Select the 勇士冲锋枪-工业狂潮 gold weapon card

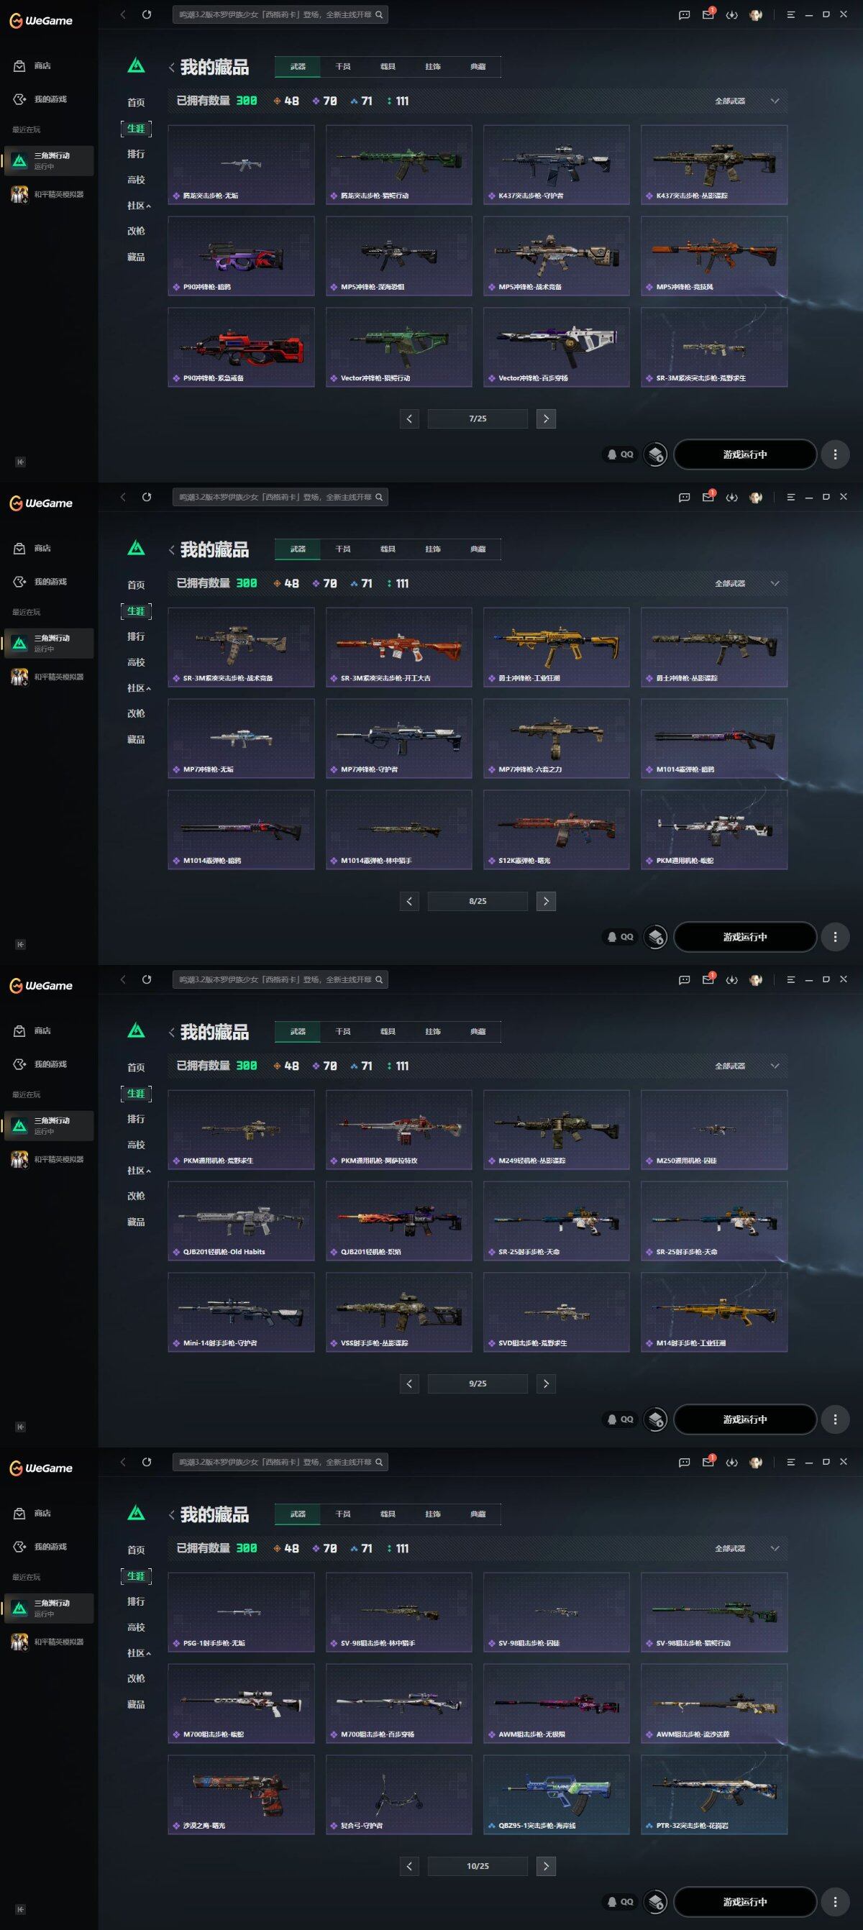(557, 646)
